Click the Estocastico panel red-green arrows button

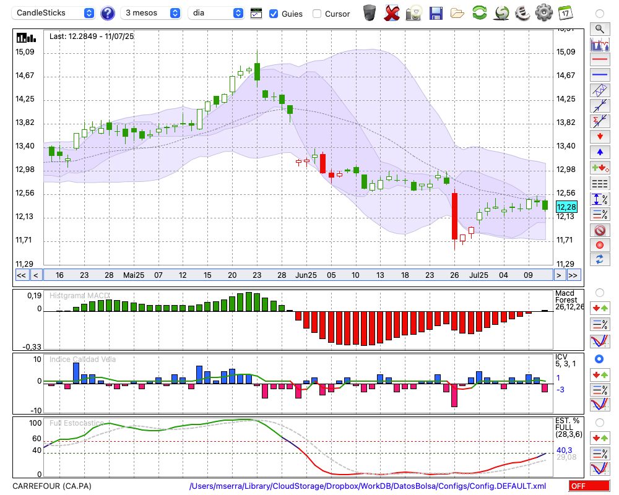tap(600, 437)
